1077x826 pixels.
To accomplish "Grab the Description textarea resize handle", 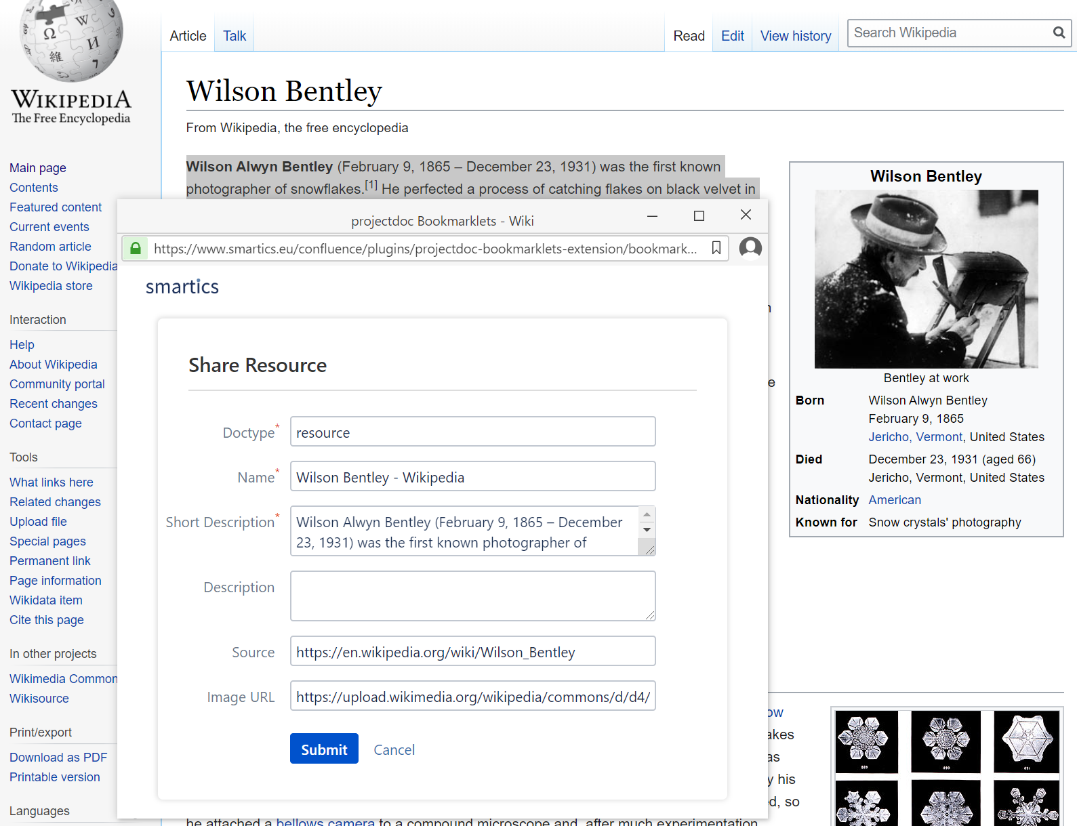I will [x=650, y=615].
